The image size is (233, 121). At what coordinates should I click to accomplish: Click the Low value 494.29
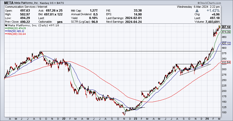25,18
